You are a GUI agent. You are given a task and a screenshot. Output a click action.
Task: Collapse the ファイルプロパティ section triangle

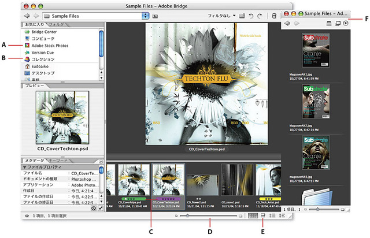point(24,167)
